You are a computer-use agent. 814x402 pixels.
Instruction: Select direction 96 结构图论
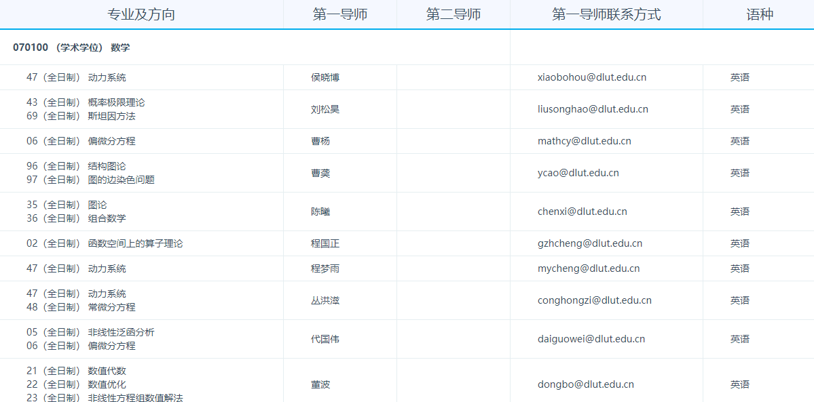(x=76, y=166)
